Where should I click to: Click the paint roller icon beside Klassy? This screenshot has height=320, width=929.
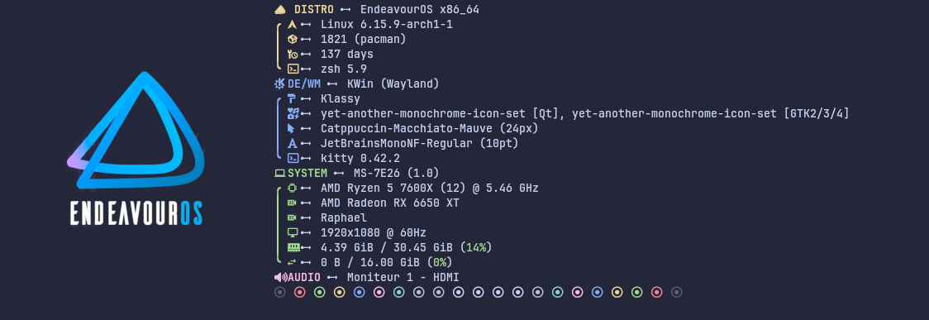pos(292,98)
